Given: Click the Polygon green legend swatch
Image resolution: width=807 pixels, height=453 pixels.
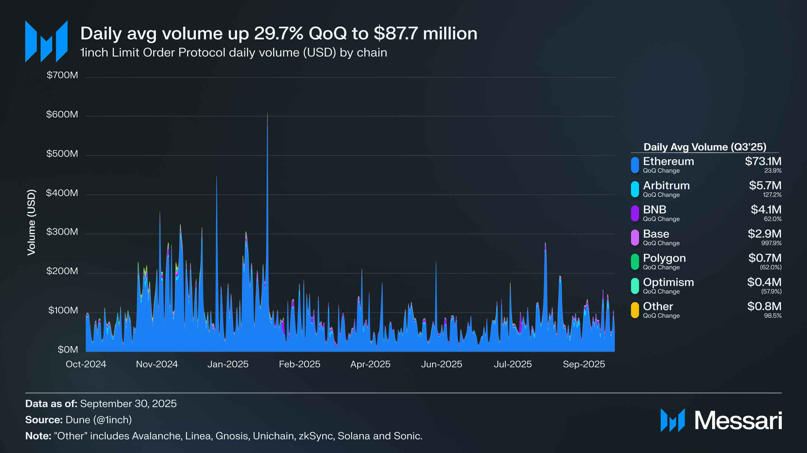Looking at the screenshot, I should [635, 261].
